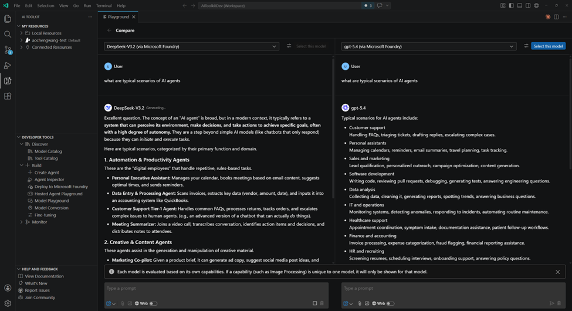Open the File menu
The image size is (572, 311).
17,5
